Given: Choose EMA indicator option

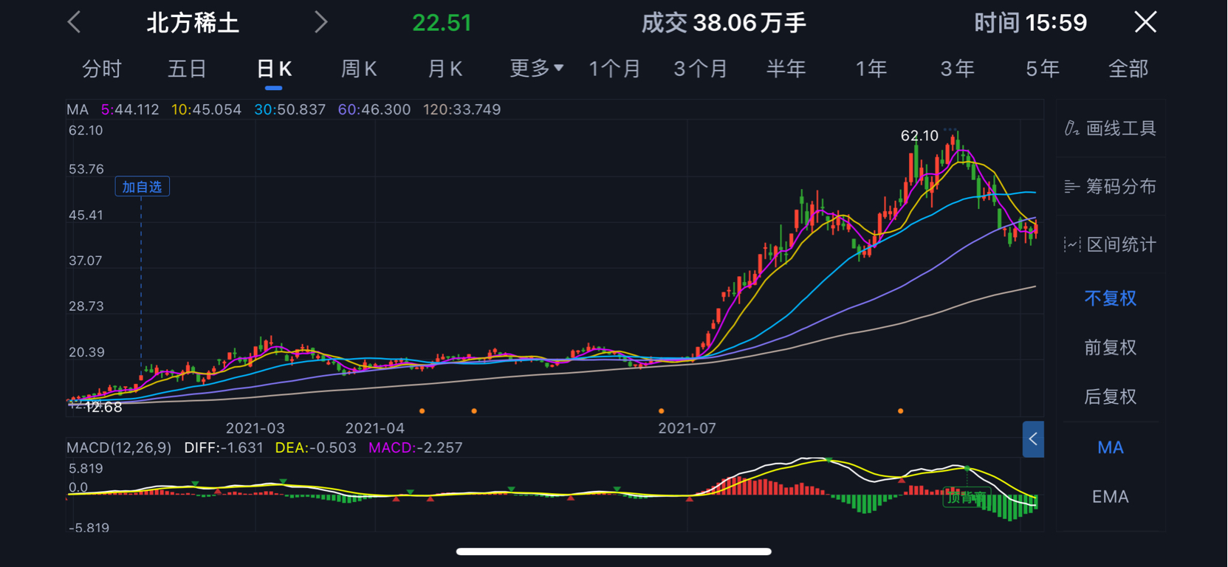Looking at the screenshot, I should tap(1110, 497).
